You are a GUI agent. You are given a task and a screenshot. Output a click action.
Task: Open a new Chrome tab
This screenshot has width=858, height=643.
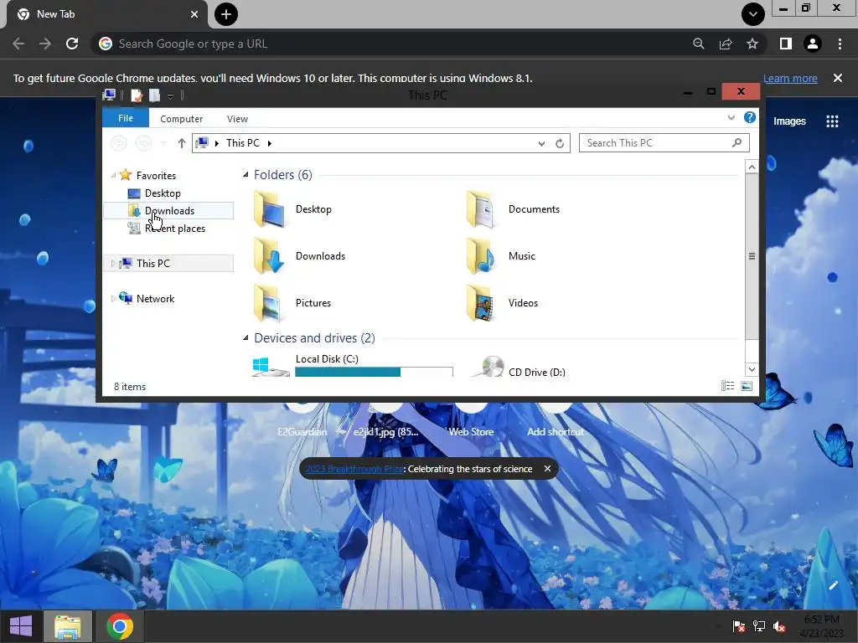(x=226, y=14)
